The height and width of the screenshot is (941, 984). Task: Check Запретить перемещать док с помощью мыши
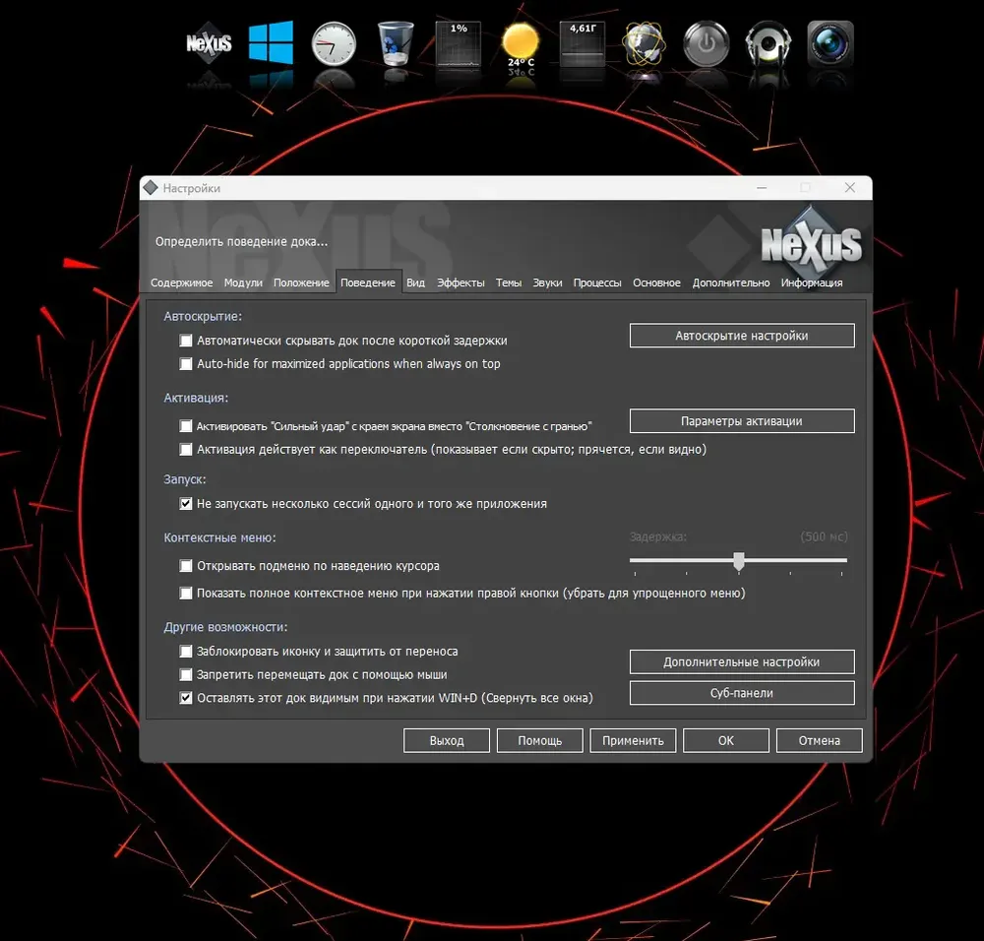(186, 675)
